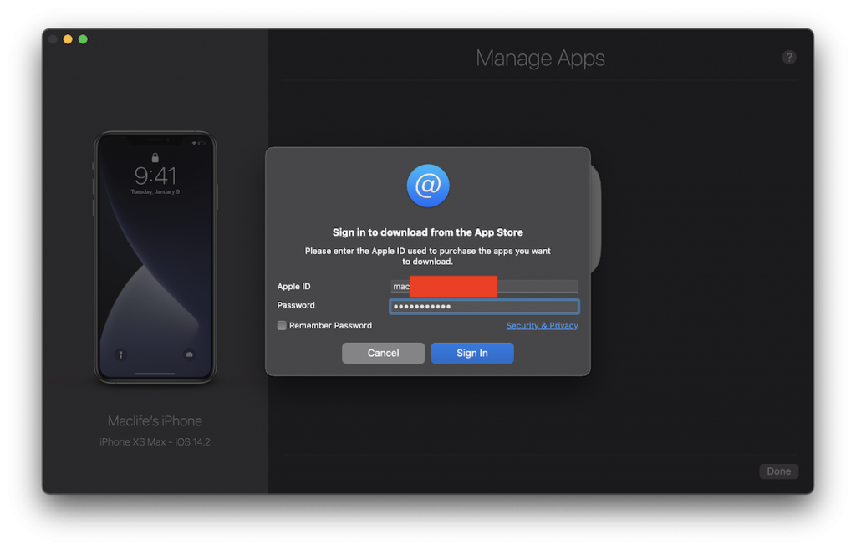Screen dimensions: 856x550
Task: Click the Done button
Action: (x=778, y=471)
